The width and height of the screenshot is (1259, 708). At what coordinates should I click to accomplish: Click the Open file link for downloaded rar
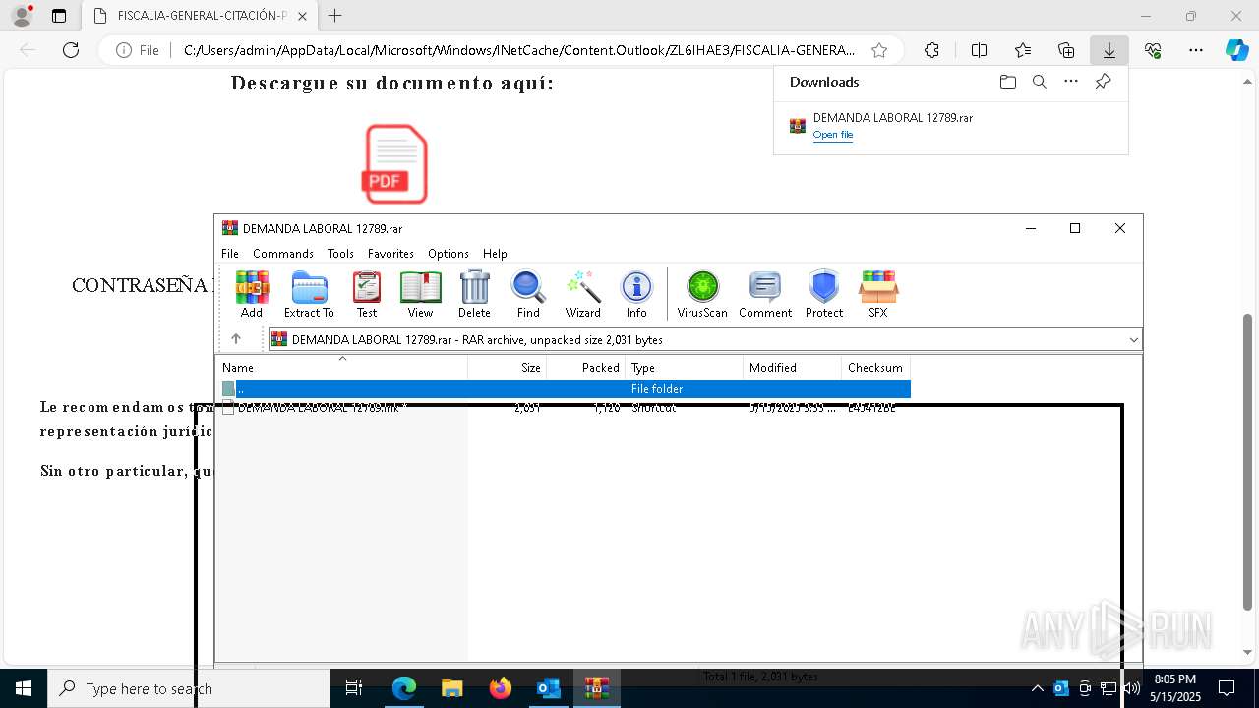(832, 135)
